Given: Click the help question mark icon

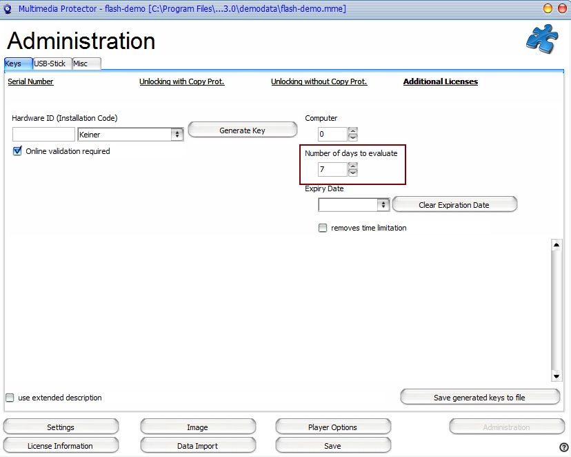Looking at the screenshot, I should [x=563, y=447].
